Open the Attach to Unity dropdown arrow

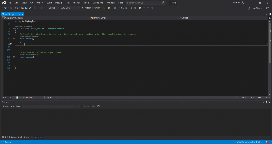[101, 8]
